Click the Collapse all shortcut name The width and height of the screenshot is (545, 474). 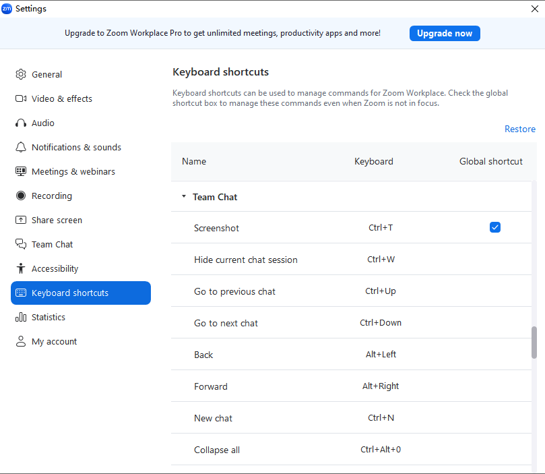217,450
